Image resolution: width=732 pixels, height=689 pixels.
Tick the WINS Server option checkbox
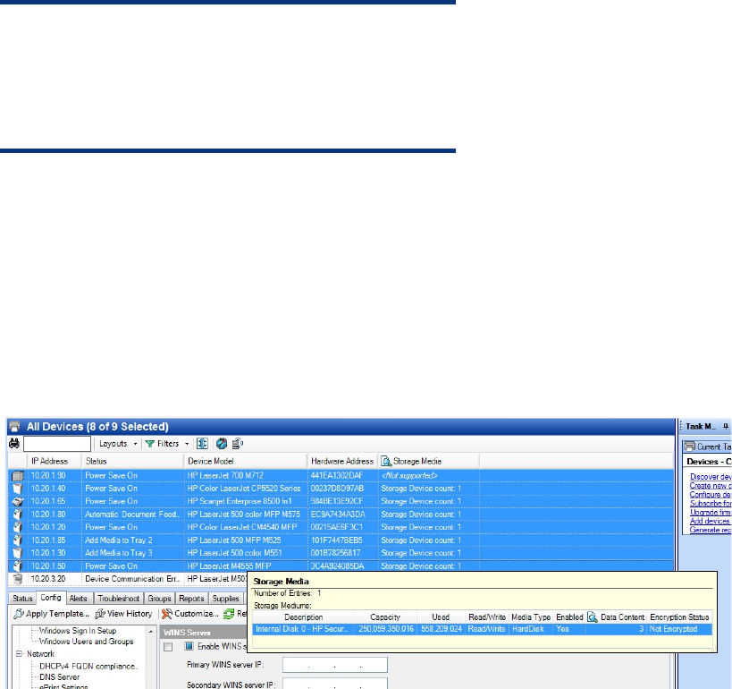[168, 647]
